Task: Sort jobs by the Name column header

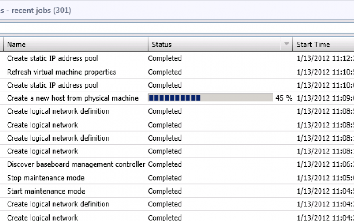Action: 16,45
